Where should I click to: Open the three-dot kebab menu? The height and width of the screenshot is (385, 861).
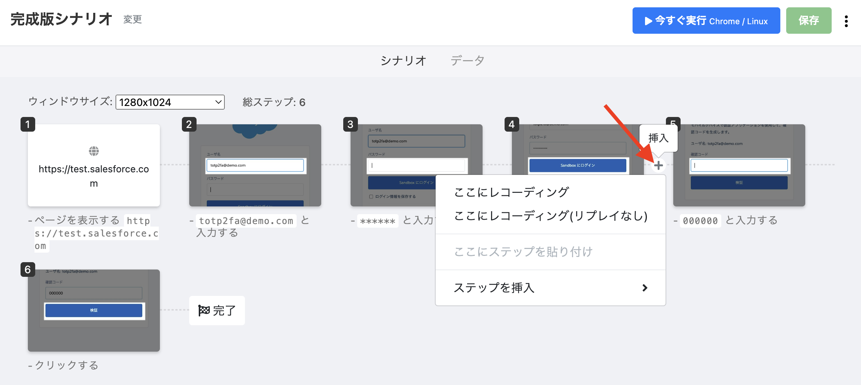(x=846, y=21)
